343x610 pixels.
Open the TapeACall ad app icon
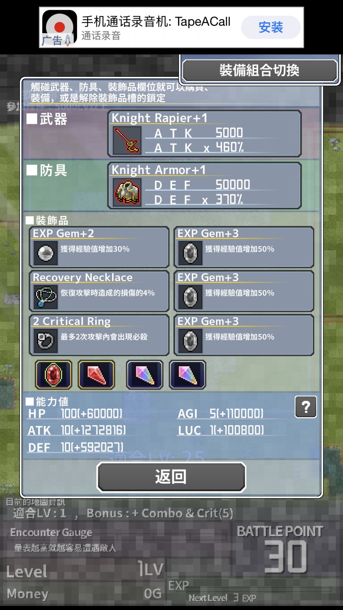(59, 28)
